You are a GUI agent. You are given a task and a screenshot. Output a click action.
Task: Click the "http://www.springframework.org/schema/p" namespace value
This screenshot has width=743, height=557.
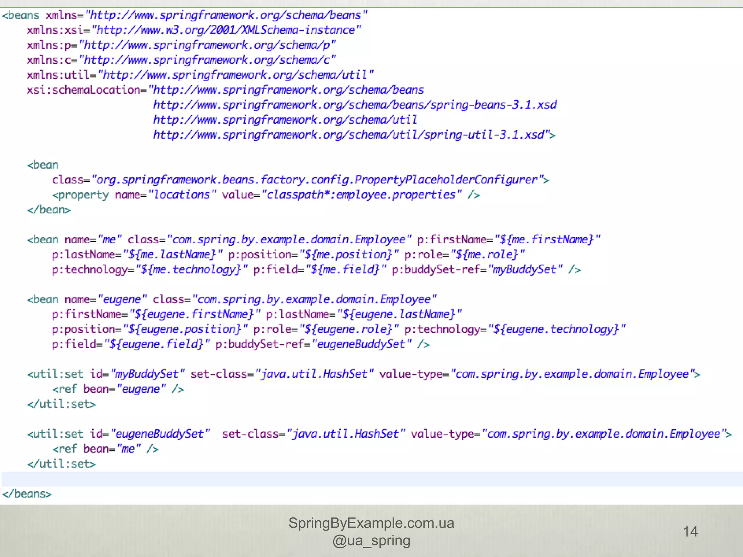208,45
